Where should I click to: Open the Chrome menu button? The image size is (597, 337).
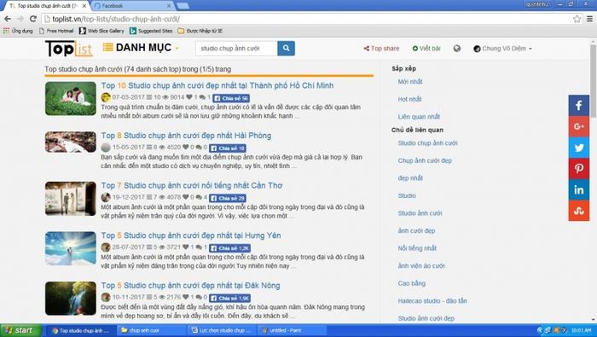(589, 19)
